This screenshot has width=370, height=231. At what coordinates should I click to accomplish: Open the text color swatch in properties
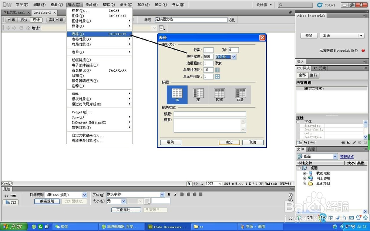pyautogui.click(x=148, y=201)
